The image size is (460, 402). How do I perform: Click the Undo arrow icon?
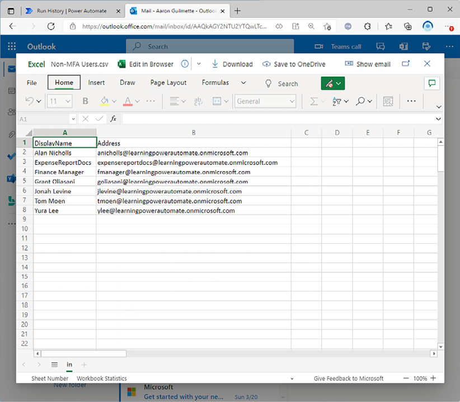pos(30,101)
